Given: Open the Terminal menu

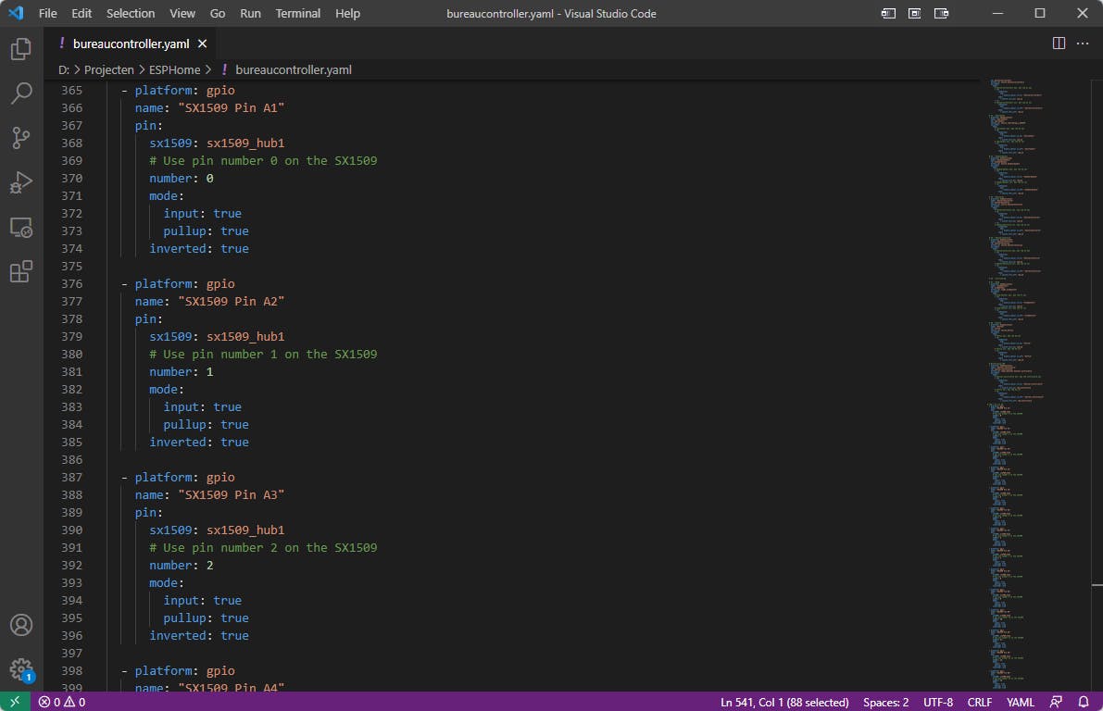Looking at the screenshot, I should click(297, 14).
